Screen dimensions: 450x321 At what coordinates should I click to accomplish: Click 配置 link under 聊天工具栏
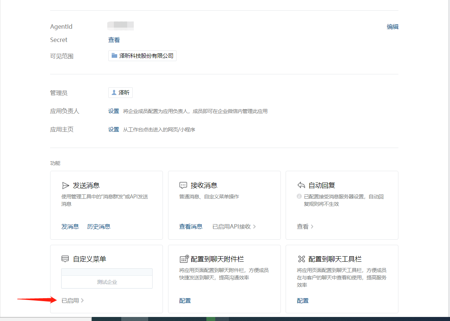click(x=303, y=301)
